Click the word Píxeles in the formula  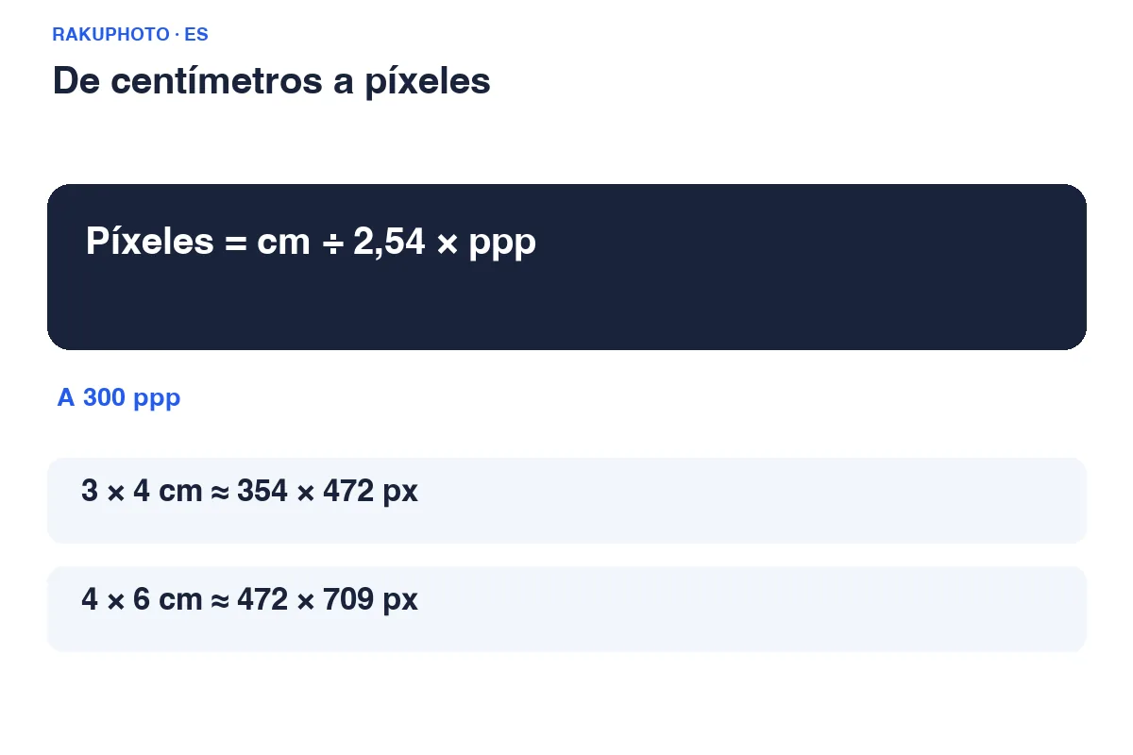pos(150,242)
